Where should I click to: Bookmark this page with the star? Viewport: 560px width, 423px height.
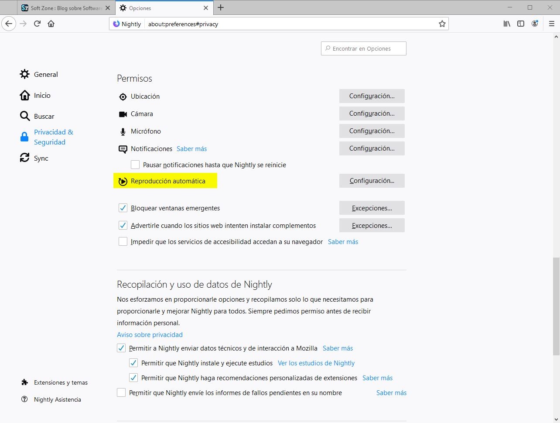442,24
